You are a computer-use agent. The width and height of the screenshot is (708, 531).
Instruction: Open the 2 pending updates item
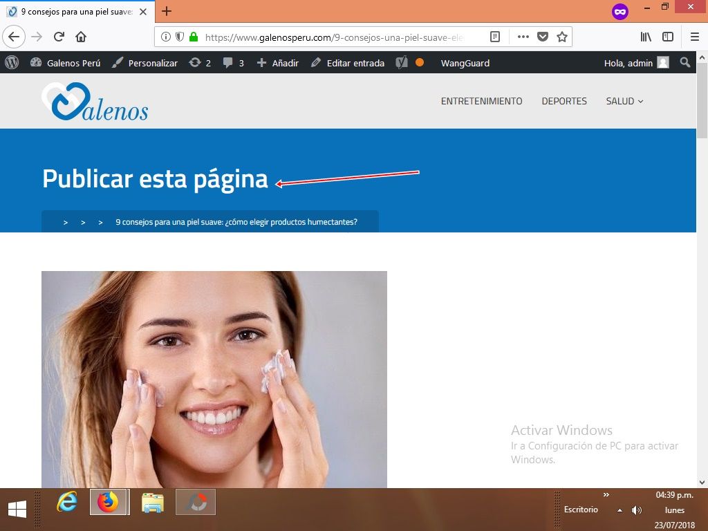200,63
